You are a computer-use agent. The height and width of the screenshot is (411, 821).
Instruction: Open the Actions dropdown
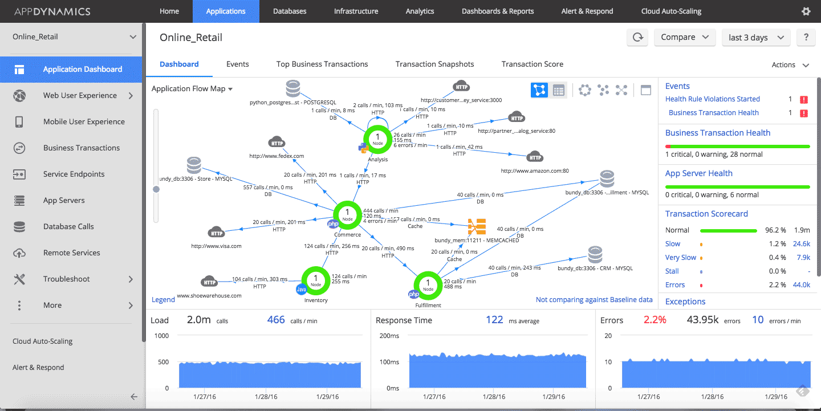pyautogui.click(x=790, y=65)
